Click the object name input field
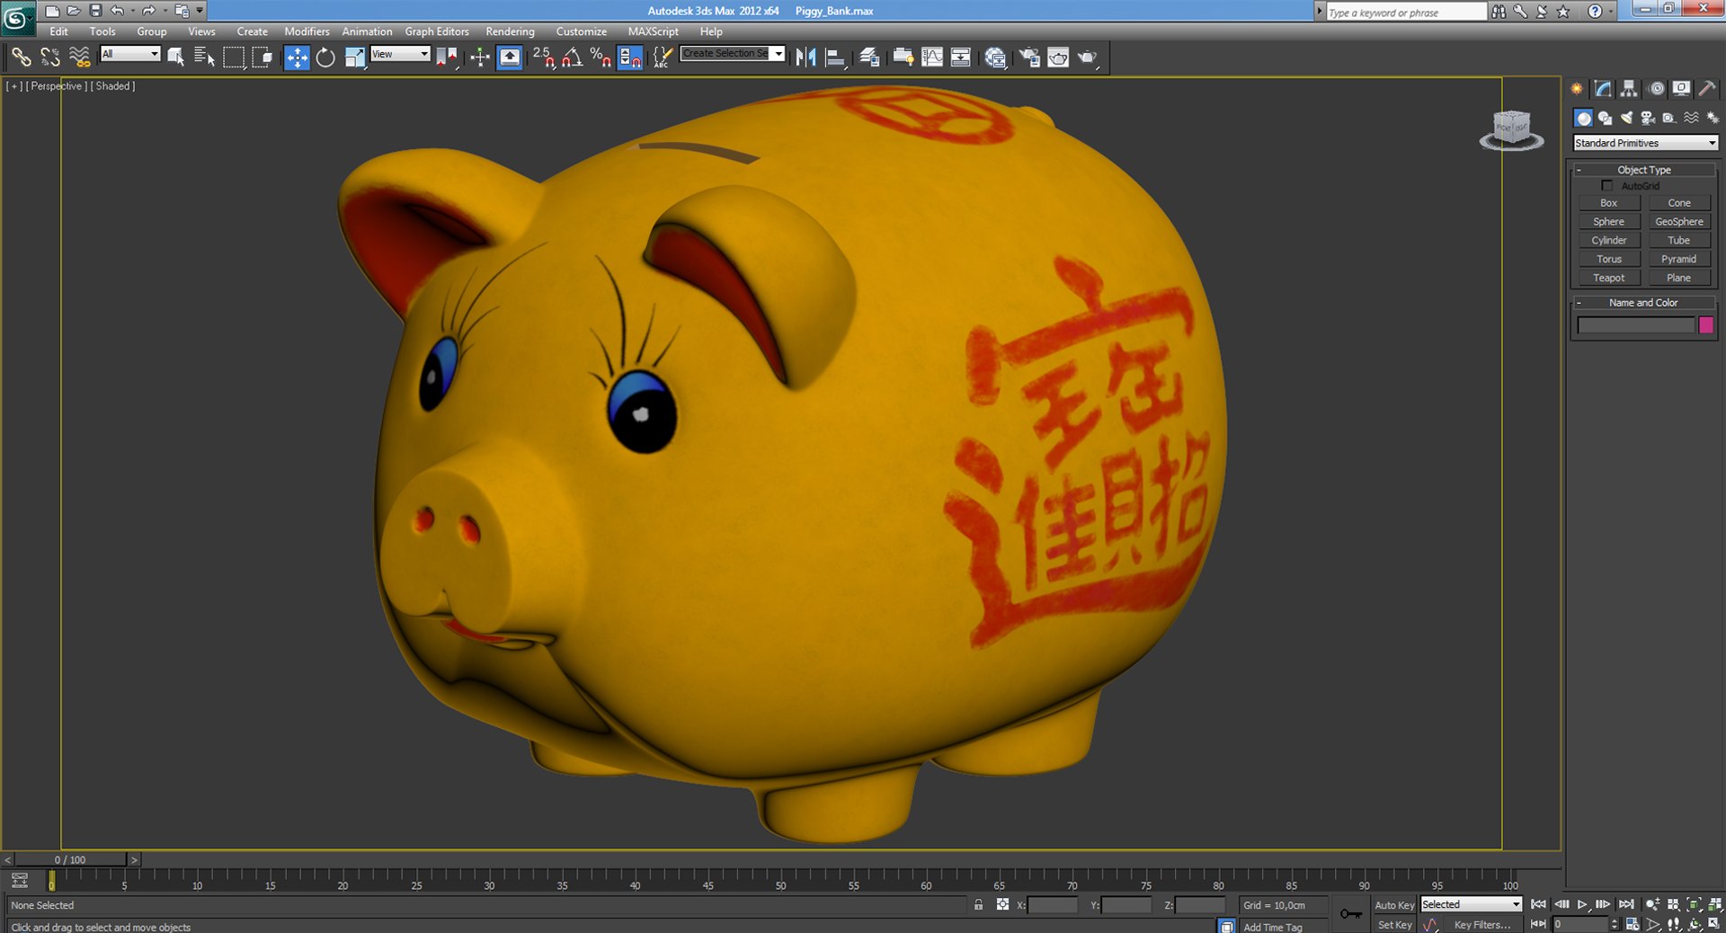This screenshot has height=933, width=1726. coord(1636,325)
